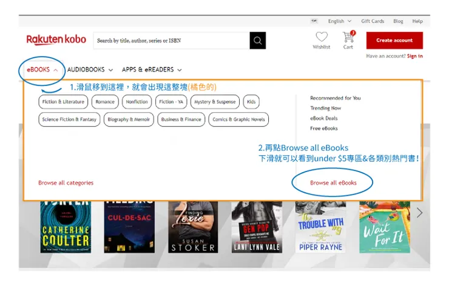Focus the title, author, ISBN search field
This screenshot has width=449, height=286.
point(172,41)
